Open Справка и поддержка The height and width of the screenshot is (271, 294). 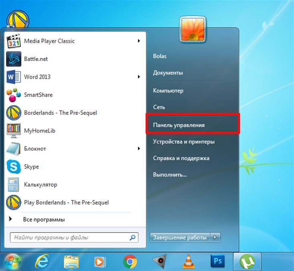181,158
